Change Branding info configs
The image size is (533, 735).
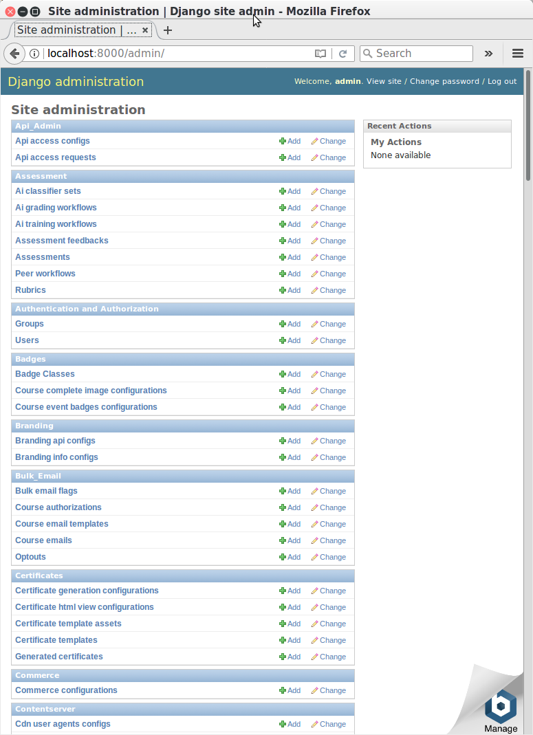tap(329, 457)
